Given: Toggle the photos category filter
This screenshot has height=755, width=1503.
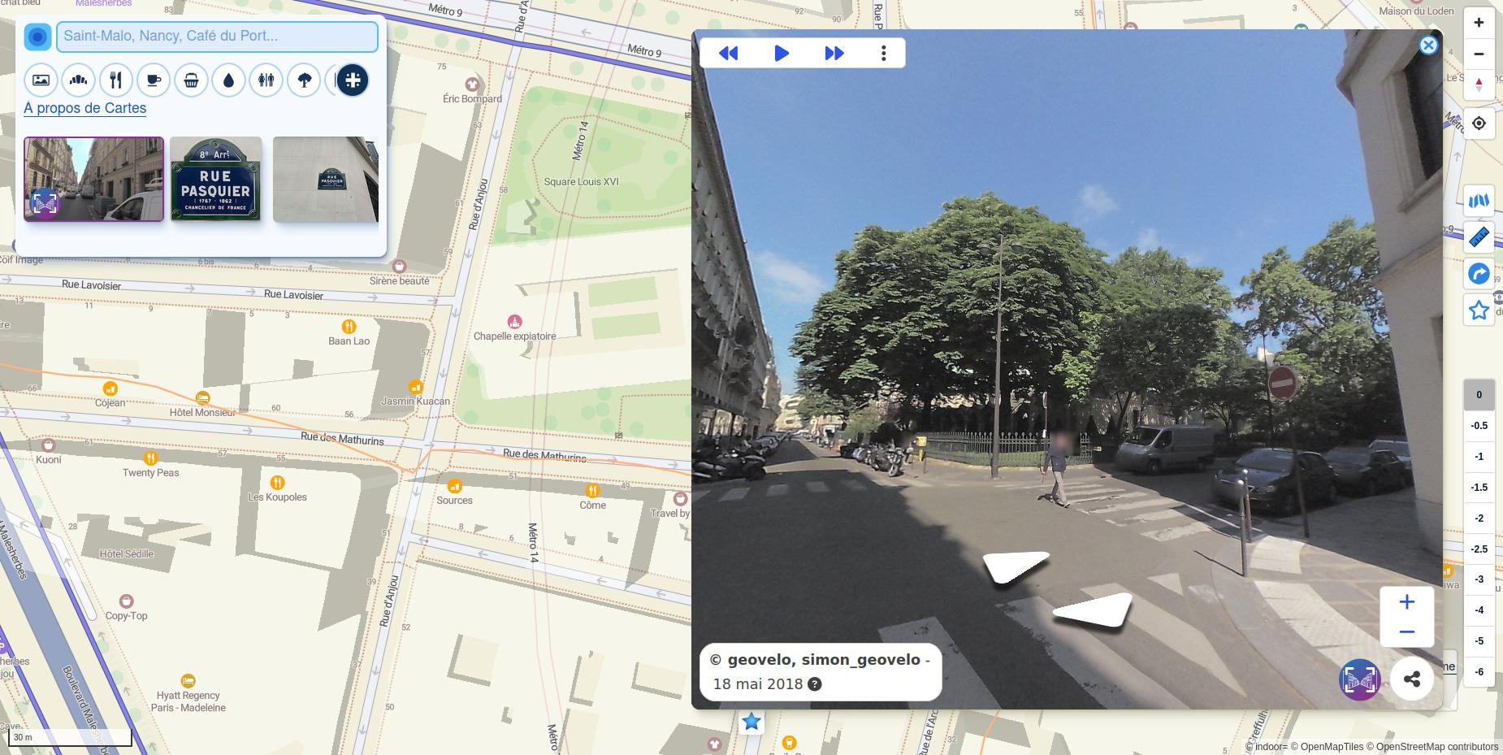Looking at the screenshot, I should tap(41, 80).
